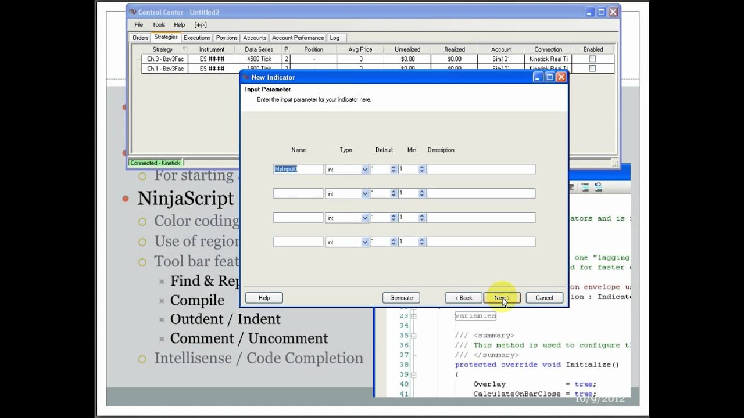Collapse the code region at line 35
The image size is (744, 418).
pos(413,335)
